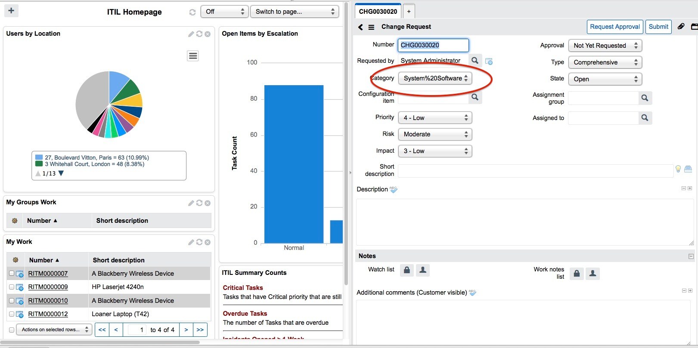Image resolution: width=698 pixels, height=348 pixels.
Task: Open the RITM0000009 record link
Action: (x=48, y=287)
